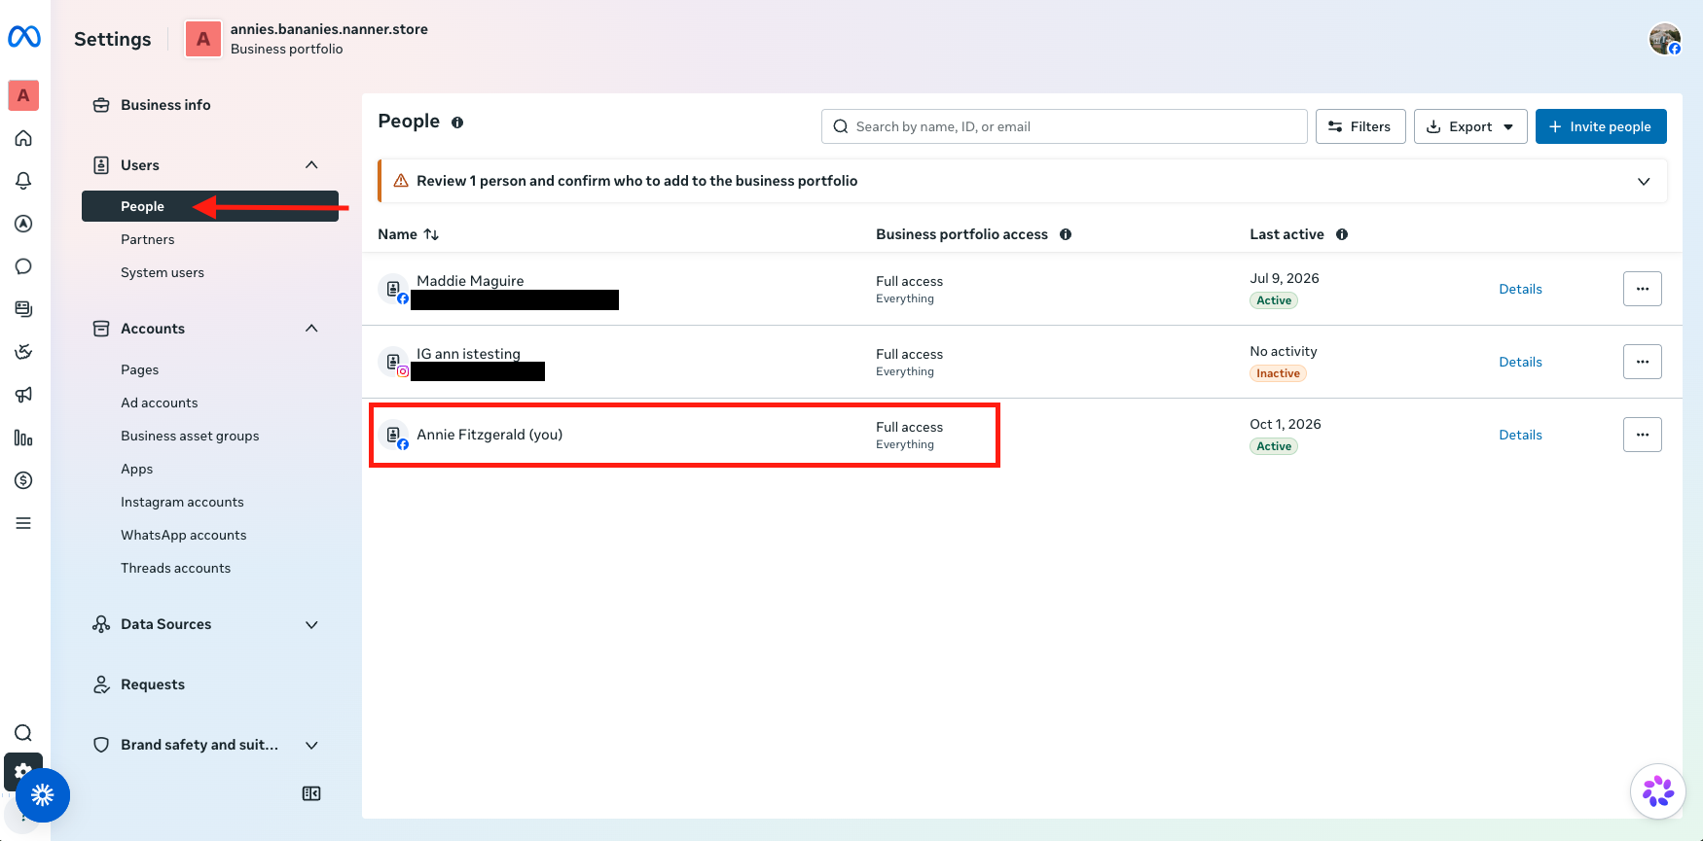Open the Home icon in left rail
Image resolution: width=1703 pixels, height=841 pixels.
click(24, 138)
